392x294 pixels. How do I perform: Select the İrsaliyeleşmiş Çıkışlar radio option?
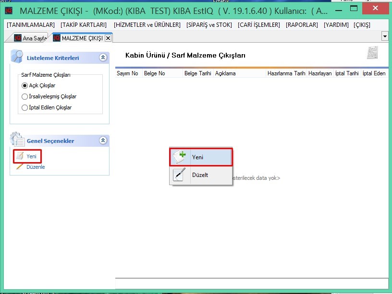[x=25, y=96]
